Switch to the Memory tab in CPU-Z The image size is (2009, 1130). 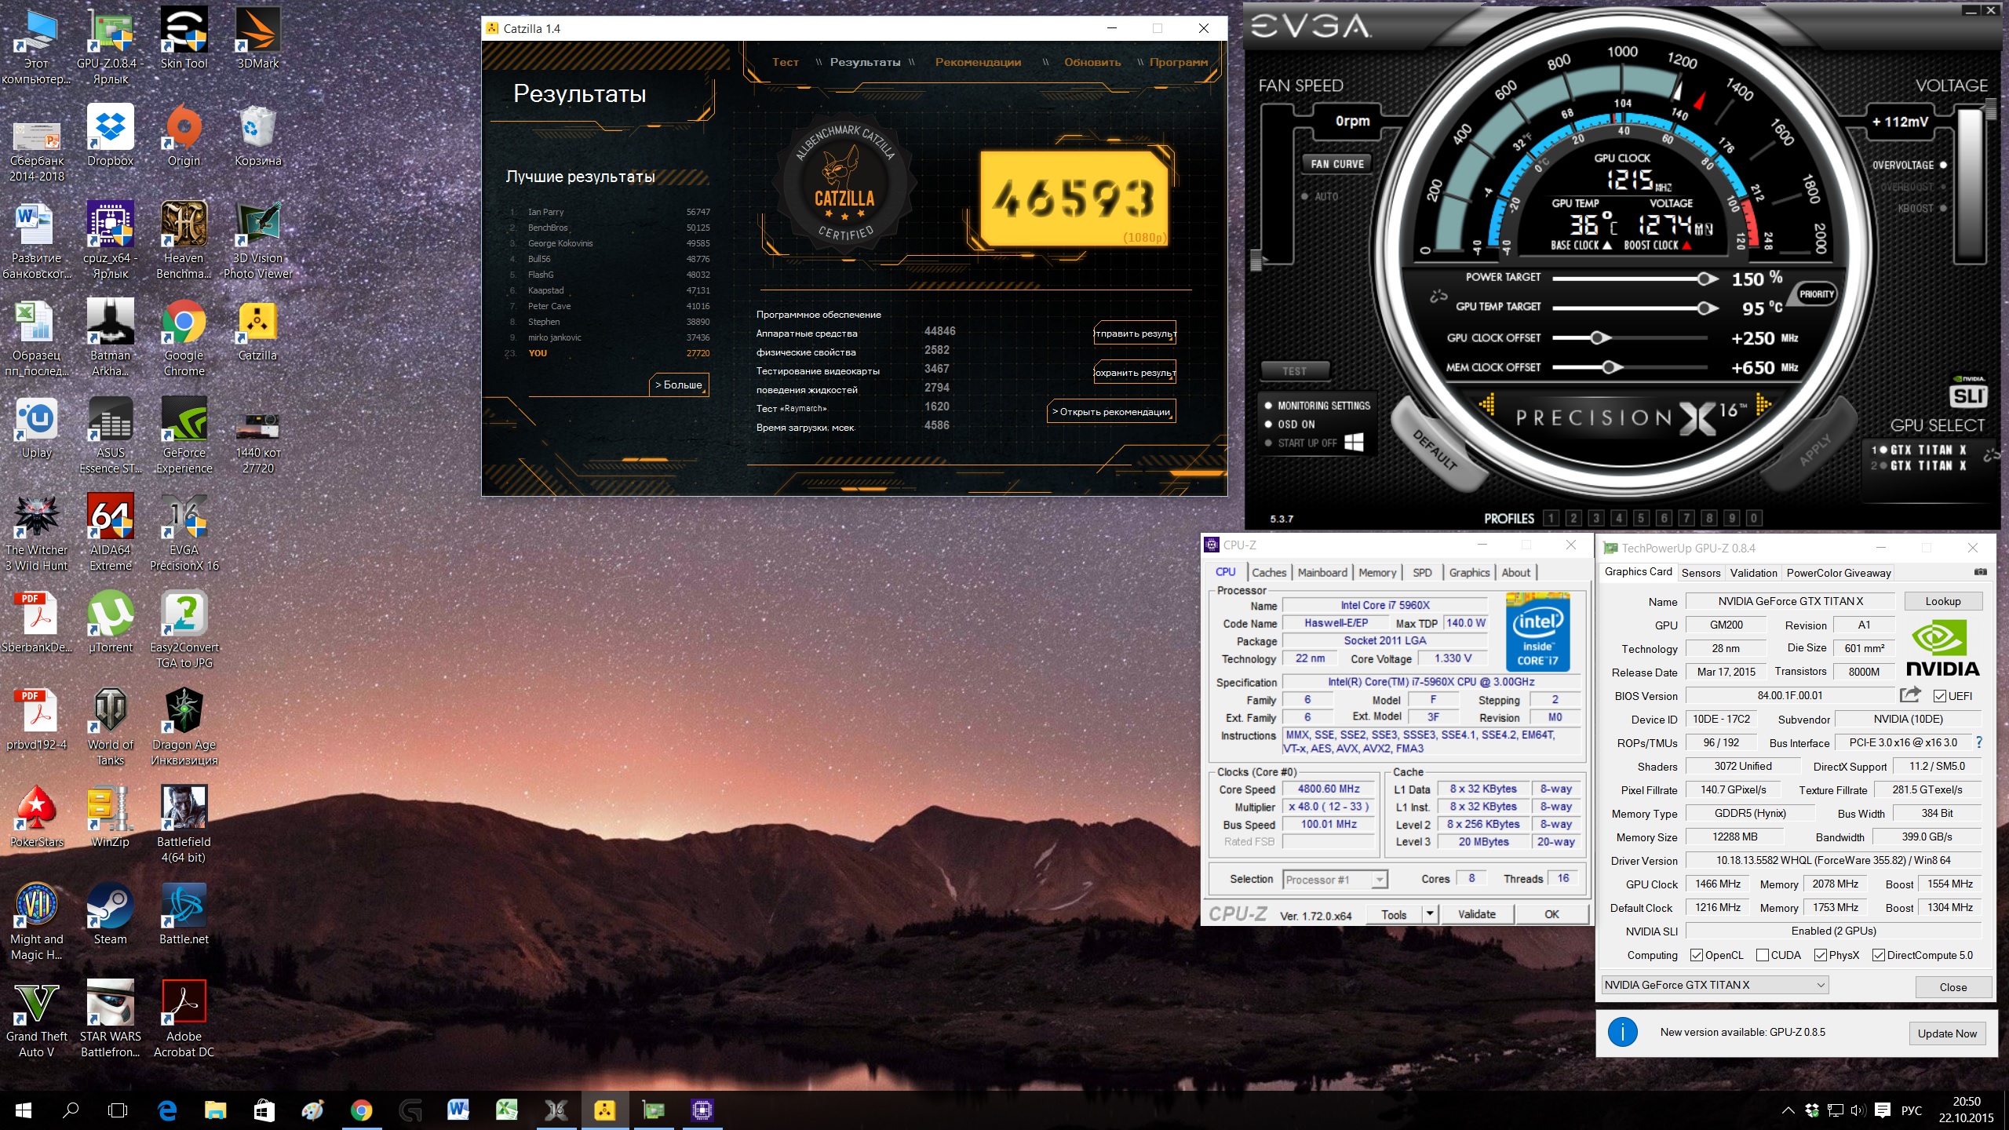(1377, 572)
